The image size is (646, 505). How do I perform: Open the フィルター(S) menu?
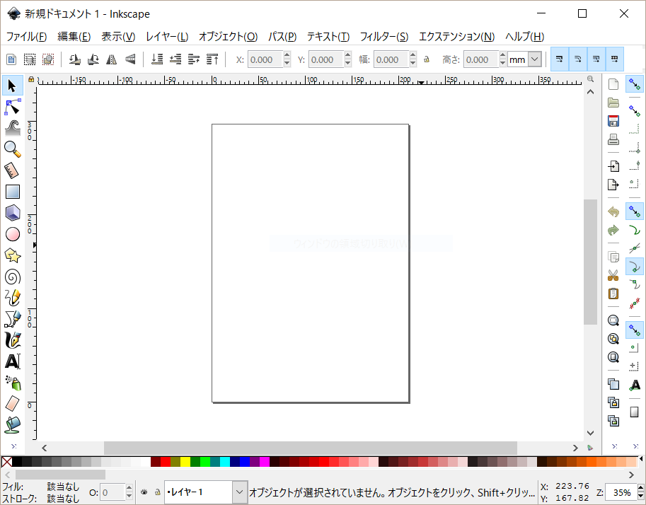coord(384,37)
